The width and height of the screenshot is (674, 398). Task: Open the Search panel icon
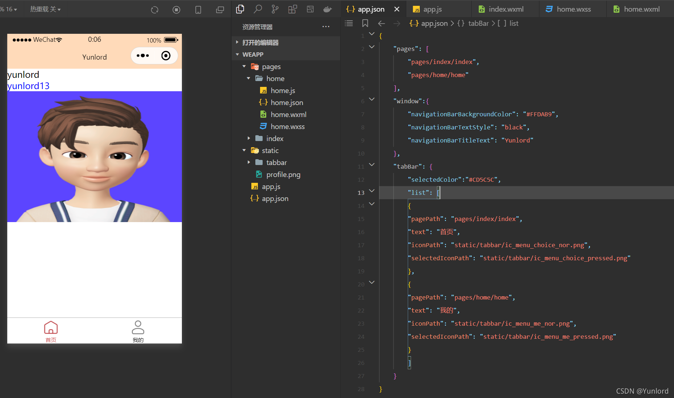coord(258,9)
